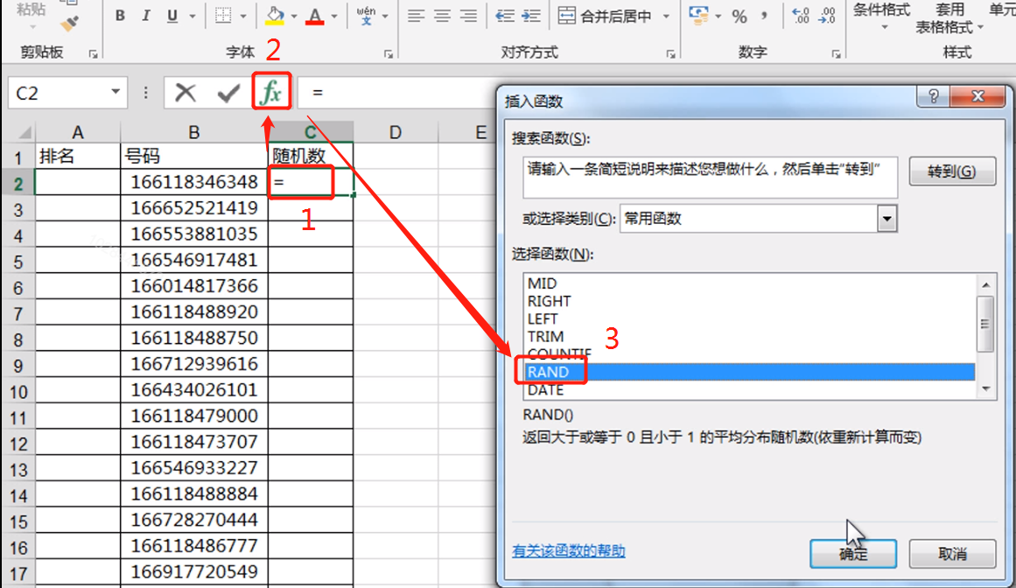Apply comma style
1016x588 pixels.
(765, 14)
